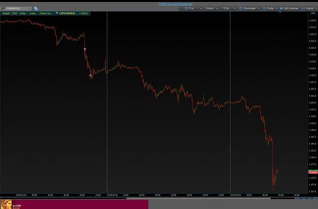Click the 2014-10-30 date label on time axis
Screen dimensions: 318x209
click(112, 195)
